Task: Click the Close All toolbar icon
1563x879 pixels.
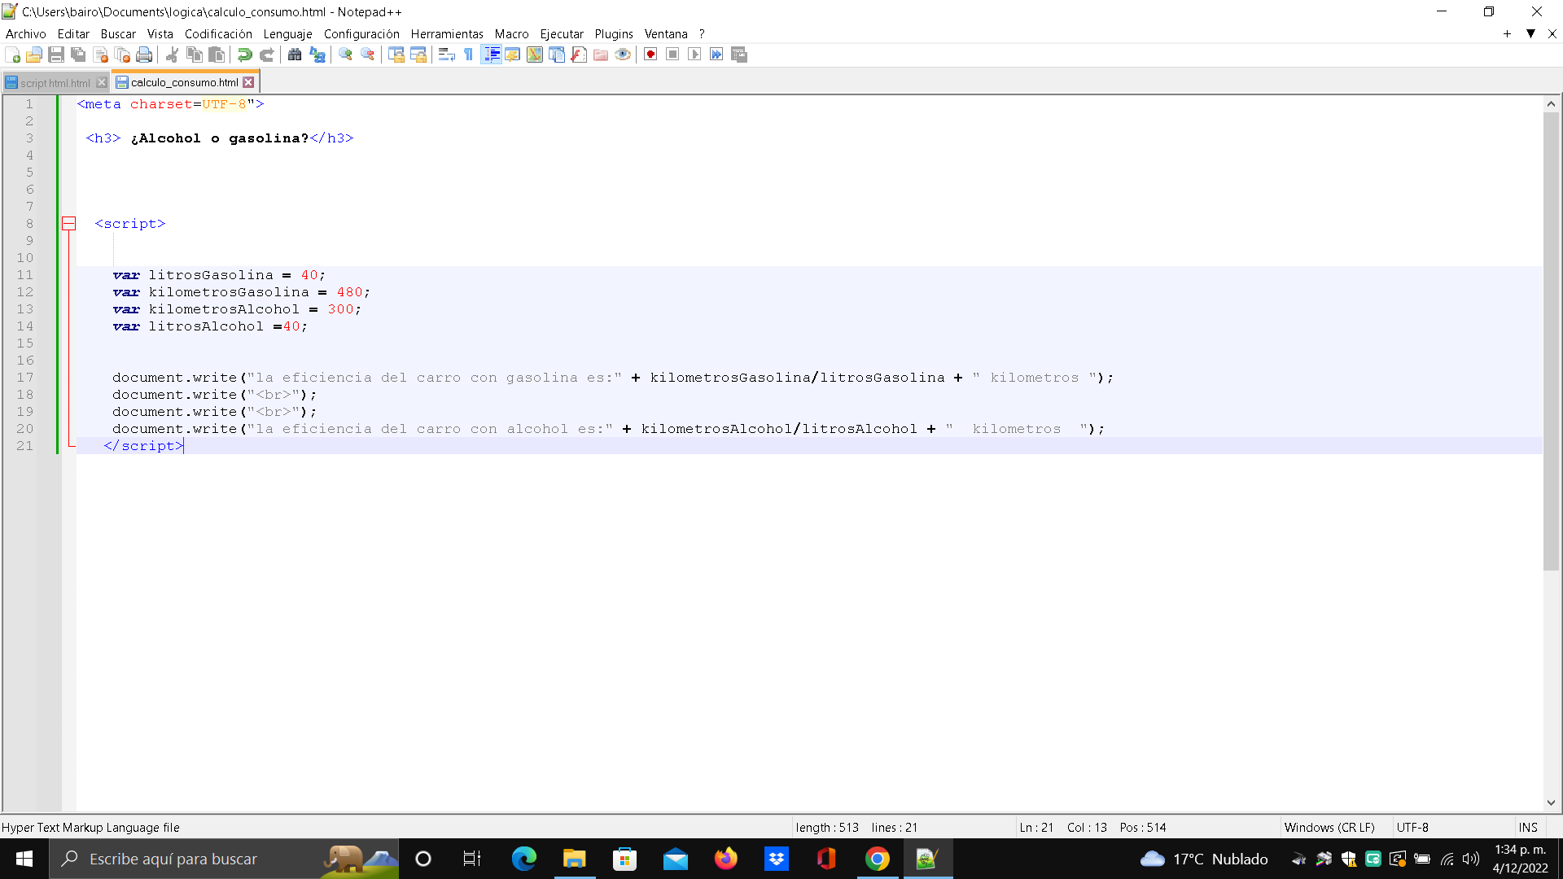Action: [122, 55]
